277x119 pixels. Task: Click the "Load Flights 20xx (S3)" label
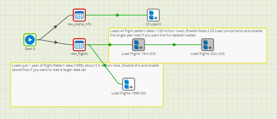pyautogui.click(x=208, y=54)
